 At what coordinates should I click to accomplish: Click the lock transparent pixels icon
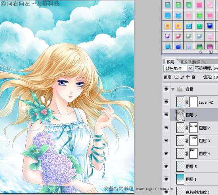(x=176, y=77)
